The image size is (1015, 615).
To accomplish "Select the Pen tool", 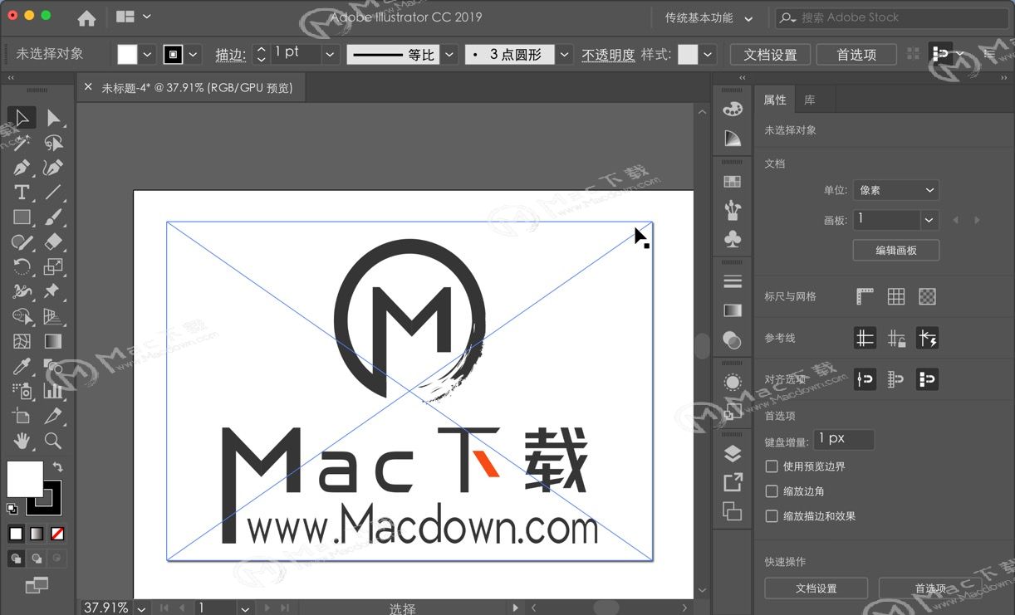I will coord(22,168).
